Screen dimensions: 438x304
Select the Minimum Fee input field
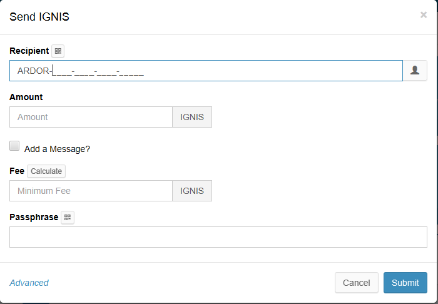[91, 191]
